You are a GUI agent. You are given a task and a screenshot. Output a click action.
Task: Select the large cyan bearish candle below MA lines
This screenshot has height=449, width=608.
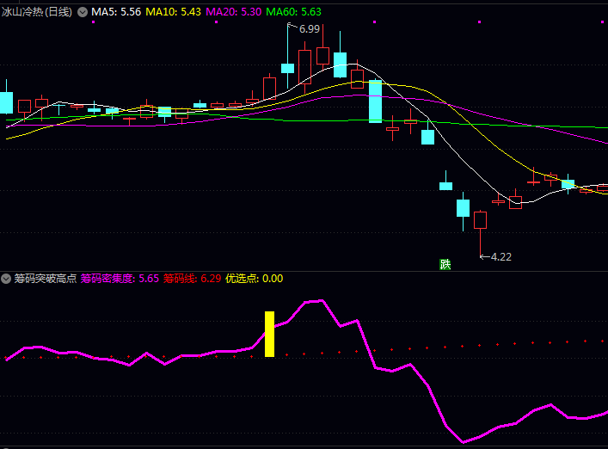coord(375,101)
